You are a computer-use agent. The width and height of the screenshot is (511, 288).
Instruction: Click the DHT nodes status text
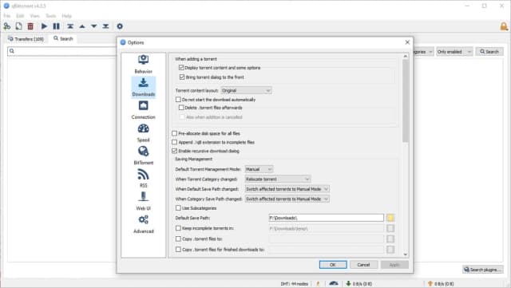click(x=294, y=284)
